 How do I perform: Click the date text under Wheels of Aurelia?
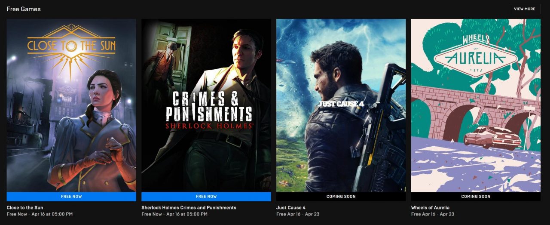click(433, 214)
